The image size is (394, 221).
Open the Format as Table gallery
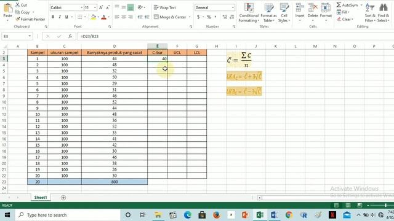(268, 13)
